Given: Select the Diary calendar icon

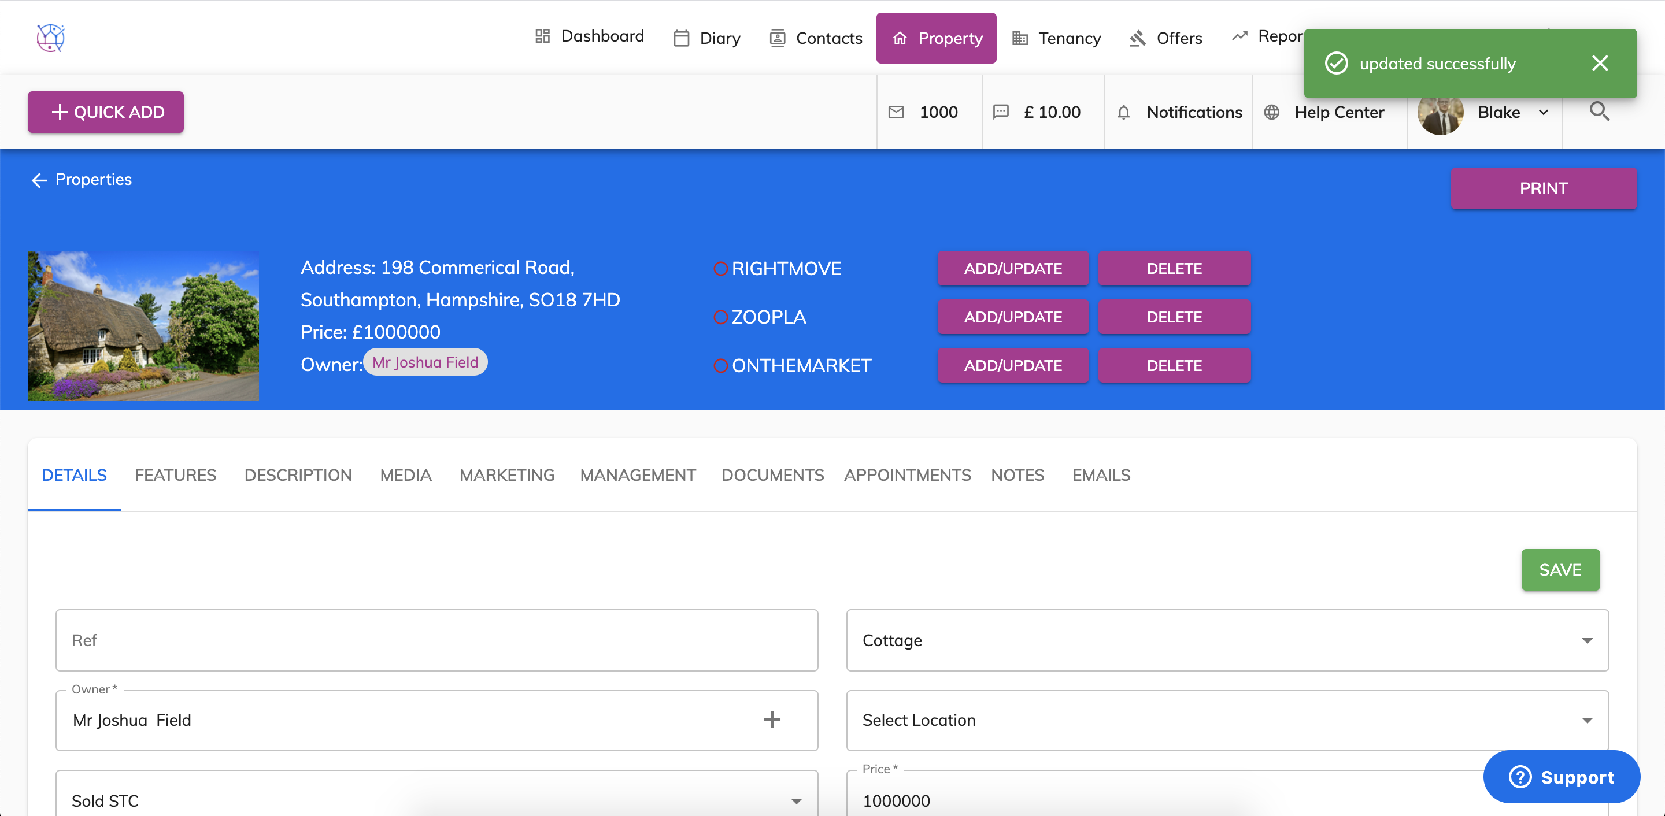Looking at the screenshot, I should (680, 38).
